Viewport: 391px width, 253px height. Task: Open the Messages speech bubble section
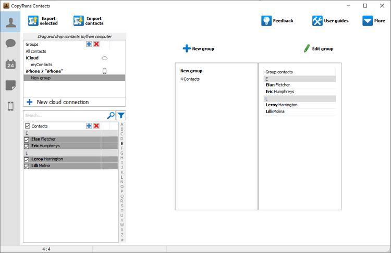click(10, 43)
